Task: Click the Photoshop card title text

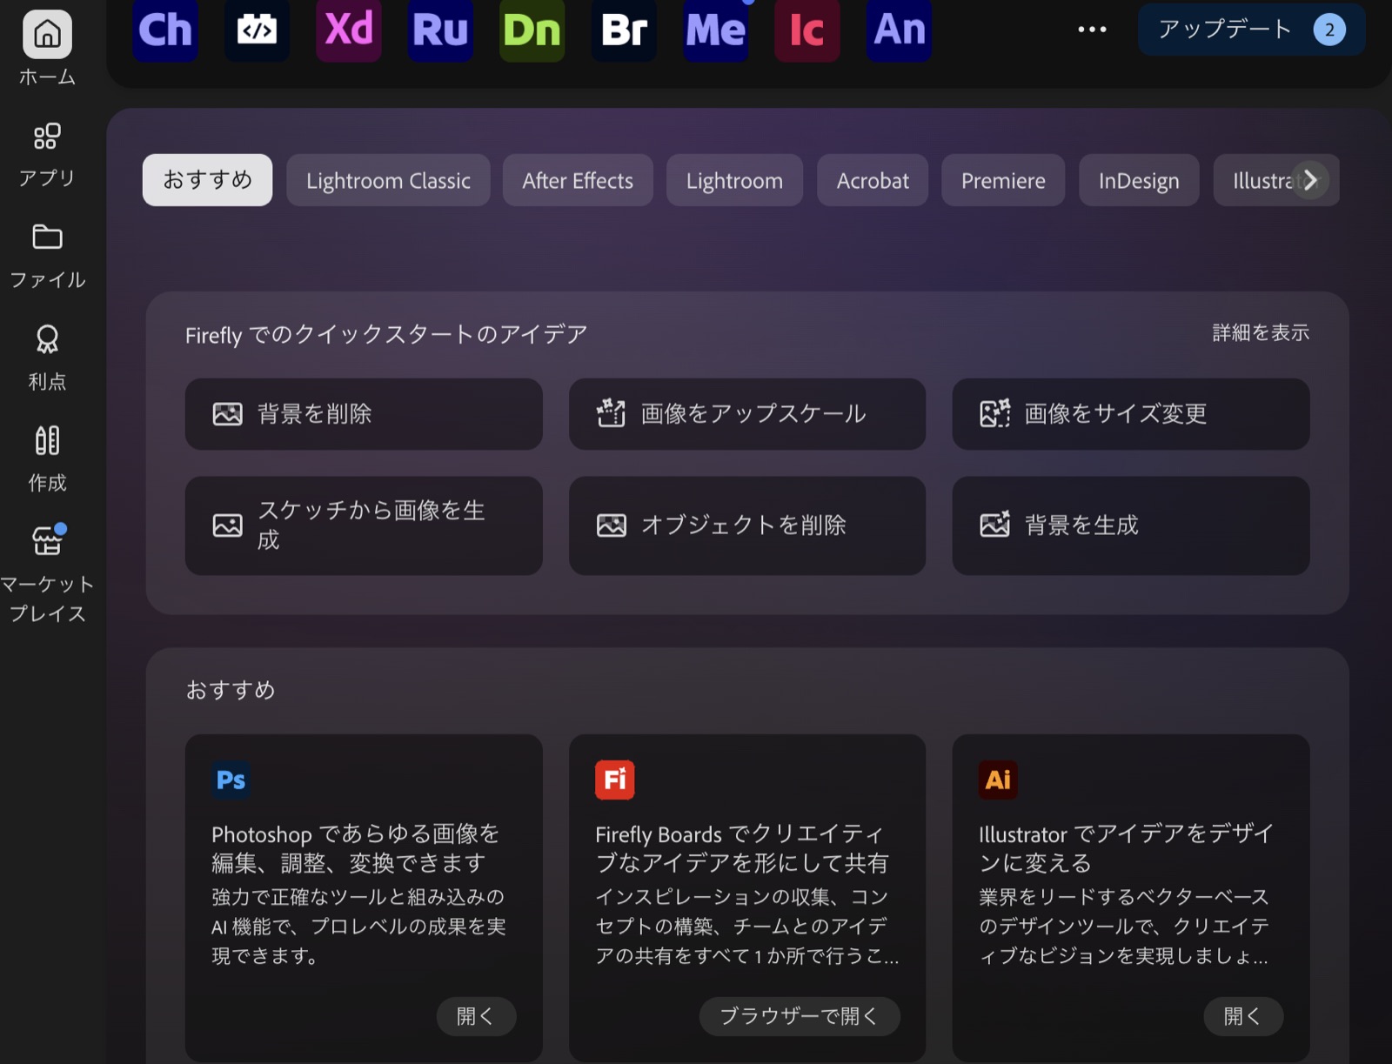Action: tap(355, 848)
